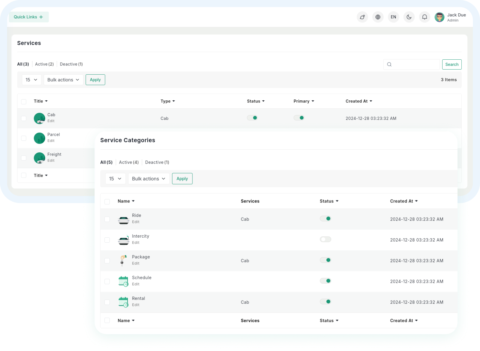Viewport: 480px width, 351px height.
Task: Sort services by Created At column
Action: (x=359, y=101)
